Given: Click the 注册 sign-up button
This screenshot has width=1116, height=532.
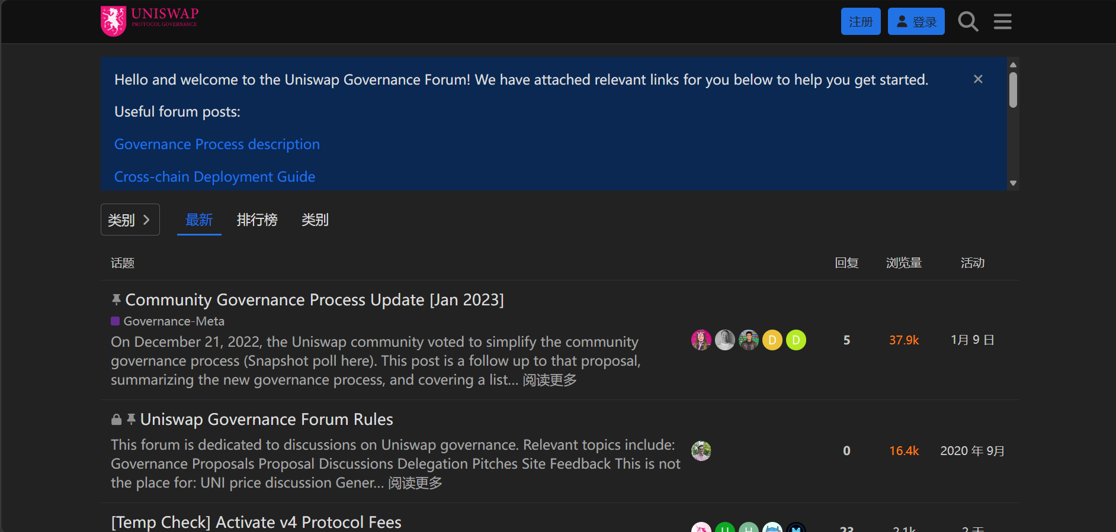Looking at the screenshot, I should (861, 21).
